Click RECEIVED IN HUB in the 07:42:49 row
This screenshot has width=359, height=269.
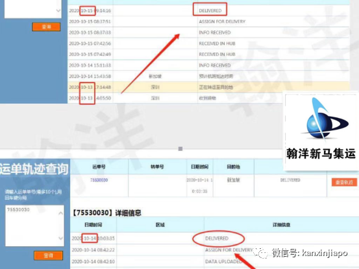point(217,54)
